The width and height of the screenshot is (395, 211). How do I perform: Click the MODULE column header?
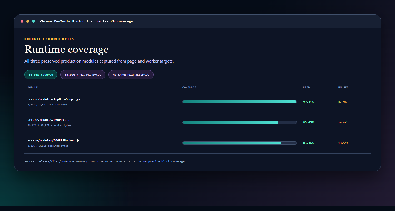tap(33, 87)
